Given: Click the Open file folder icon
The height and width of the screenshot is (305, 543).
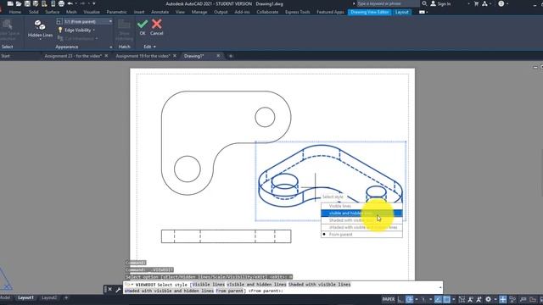Looking at the screenshot, I should pos(19,3).
